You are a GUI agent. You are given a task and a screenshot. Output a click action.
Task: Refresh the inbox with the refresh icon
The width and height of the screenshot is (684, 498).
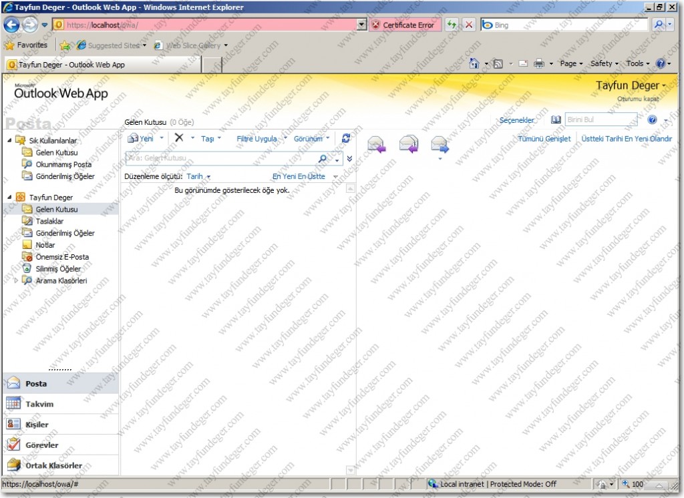pos(346,138)
